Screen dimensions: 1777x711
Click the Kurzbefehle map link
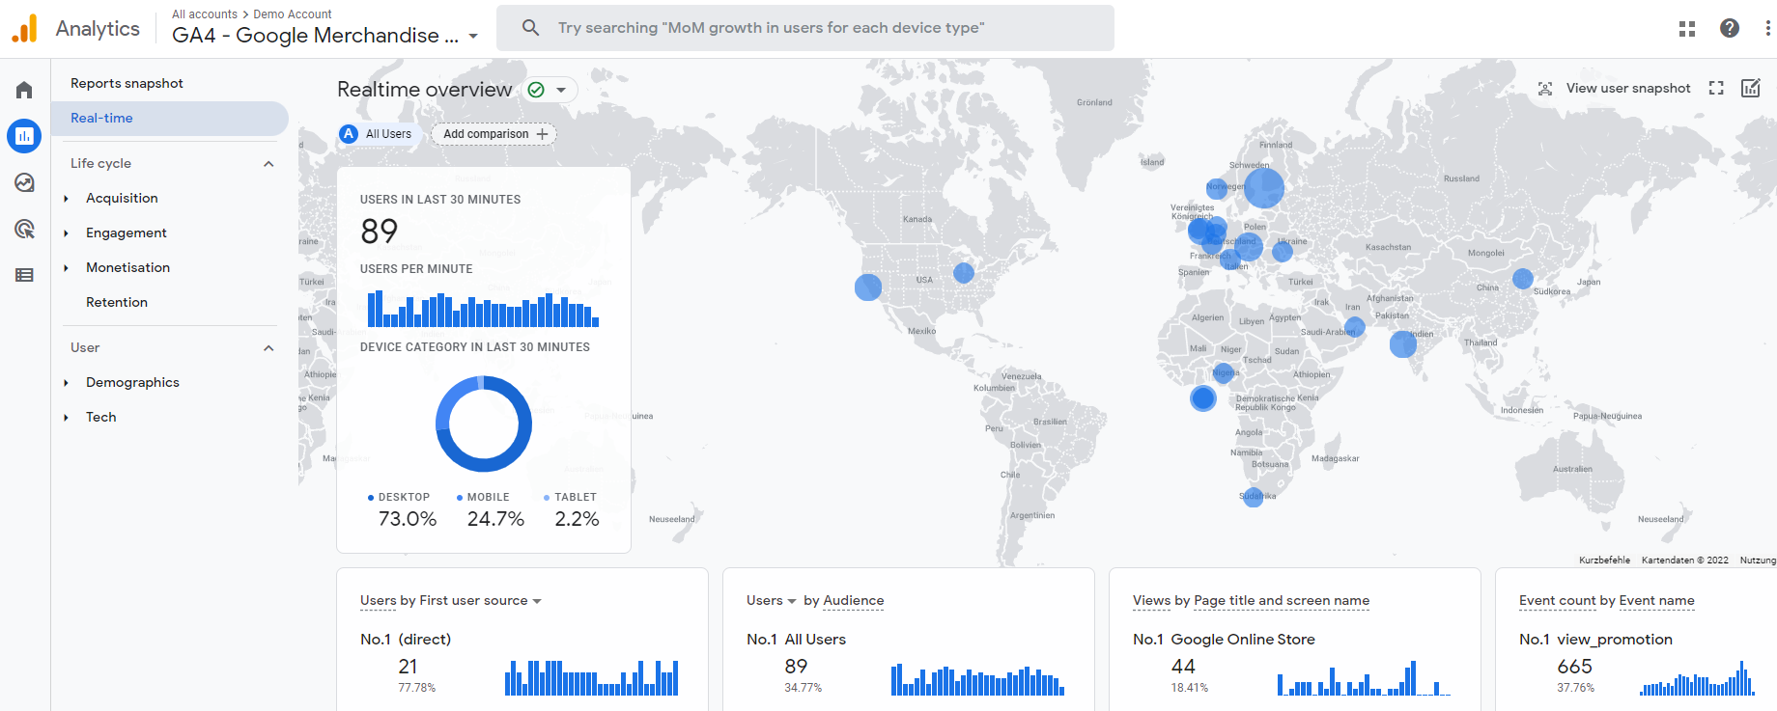click(1604, 560)
